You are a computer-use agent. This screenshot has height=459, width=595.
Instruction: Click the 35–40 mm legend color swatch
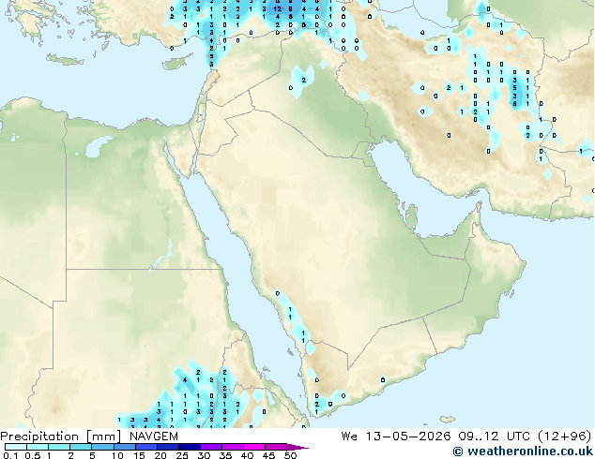tap(232, 447)
